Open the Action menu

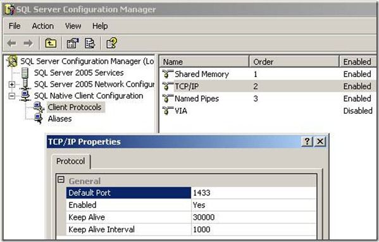(x=43, y=26)
